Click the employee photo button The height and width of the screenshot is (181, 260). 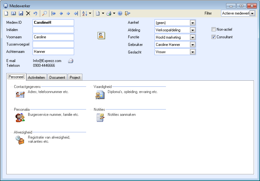pyautogui.click(x=101, y=36)
